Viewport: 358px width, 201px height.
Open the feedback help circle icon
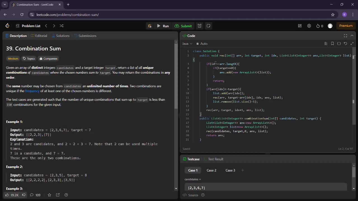[66, 195]
